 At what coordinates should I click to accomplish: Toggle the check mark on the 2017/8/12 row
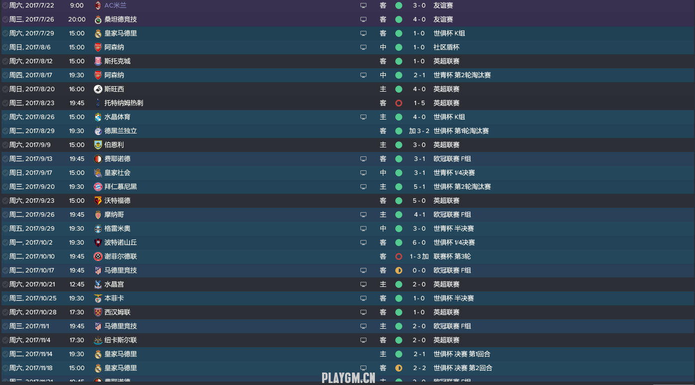[5, 61]
